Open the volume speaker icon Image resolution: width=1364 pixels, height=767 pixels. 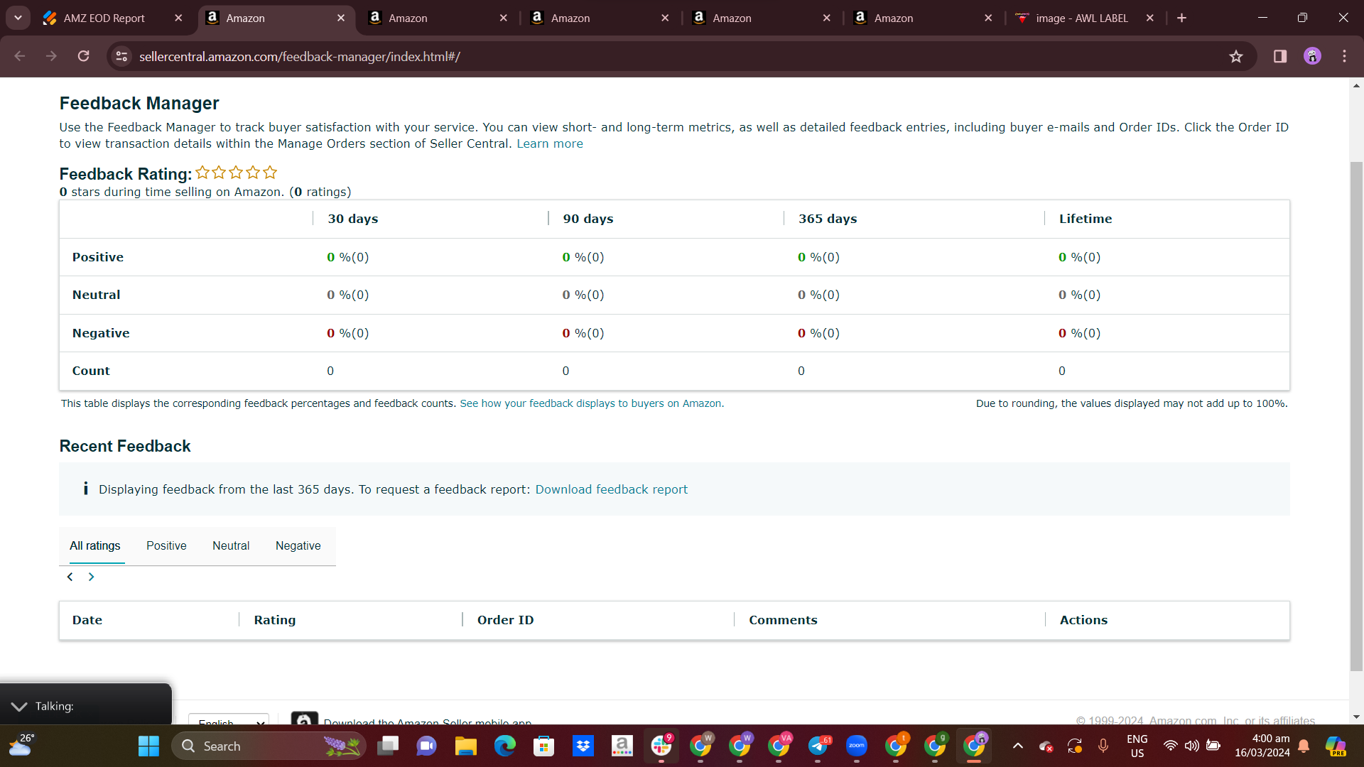click(1191, 746)
